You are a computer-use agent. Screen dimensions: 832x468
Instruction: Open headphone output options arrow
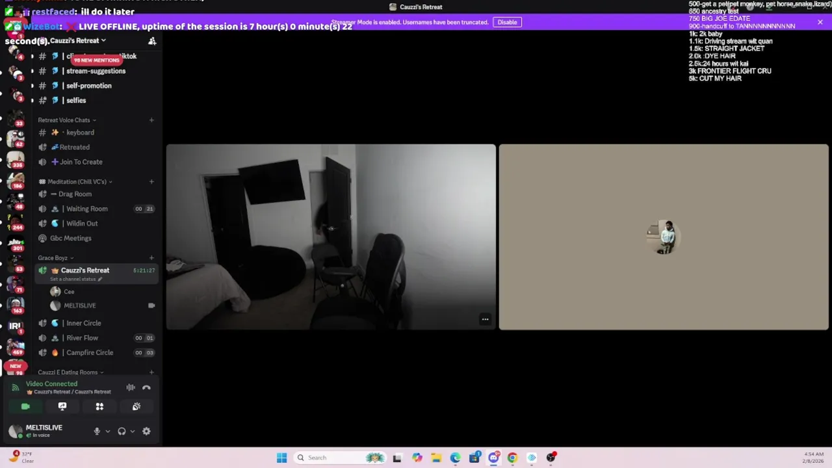click(132, 431)
